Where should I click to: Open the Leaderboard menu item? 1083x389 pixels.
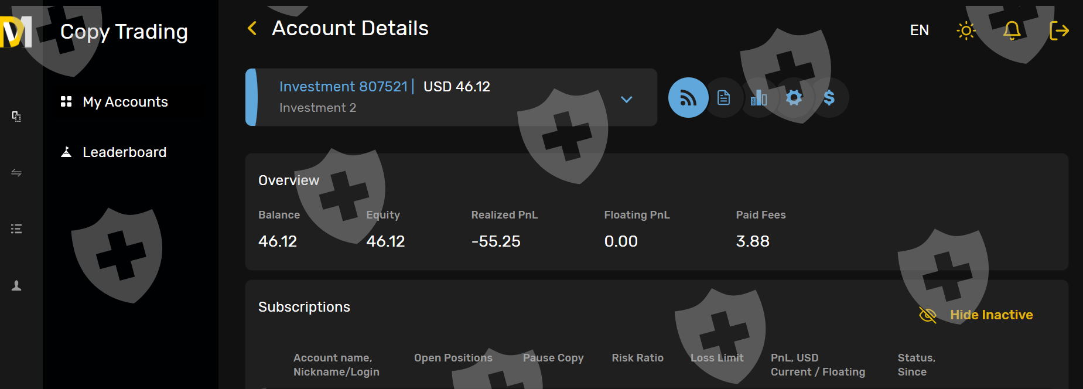pyautogui.click(x=124, y=152)
